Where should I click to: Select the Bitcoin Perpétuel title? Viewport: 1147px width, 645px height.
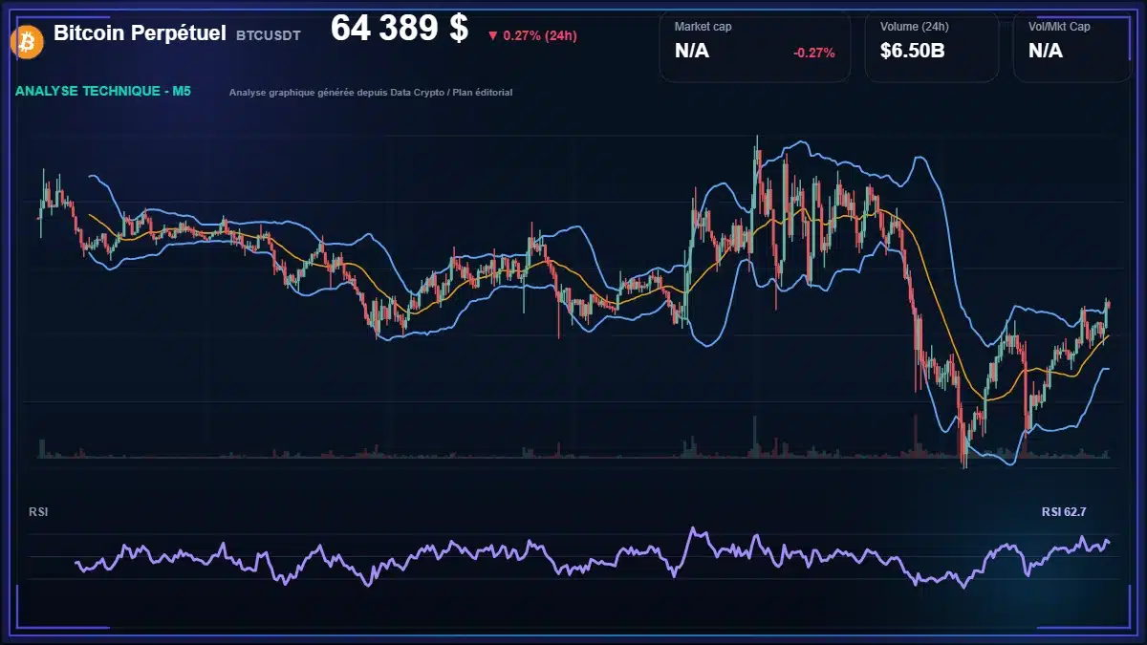pos(140,33)
